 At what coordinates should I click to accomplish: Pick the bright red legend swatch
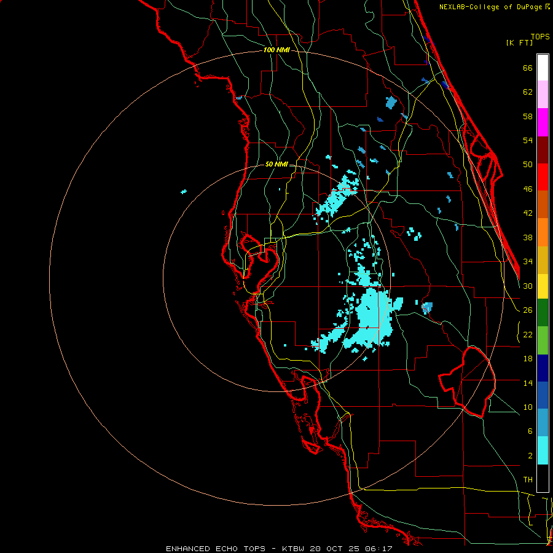click(x=543, y=177)
